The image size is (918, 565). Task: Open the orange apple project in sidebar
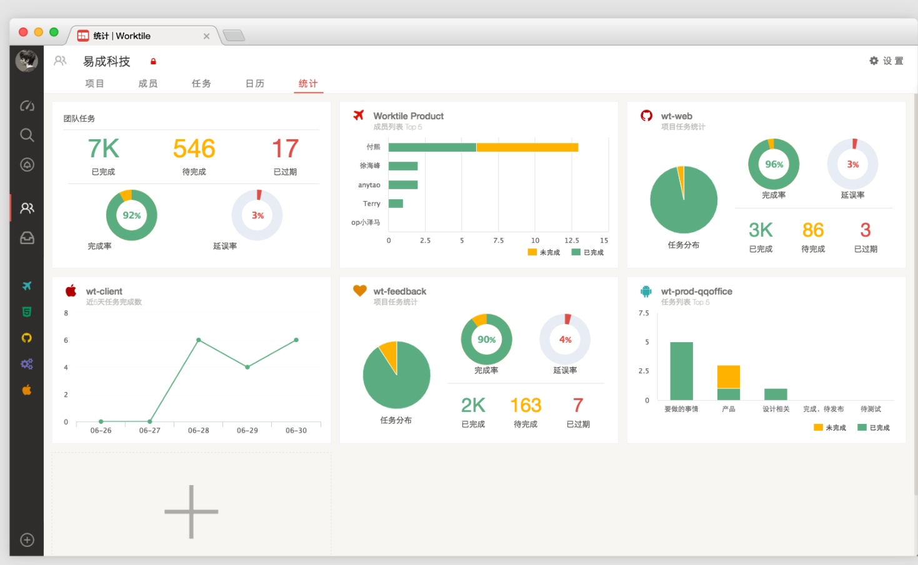tap(27, 390)
